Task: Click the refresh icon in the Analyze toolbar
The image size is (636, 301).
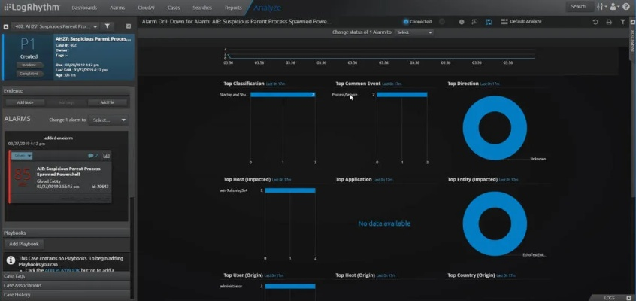Action: [x=595, y=22]
